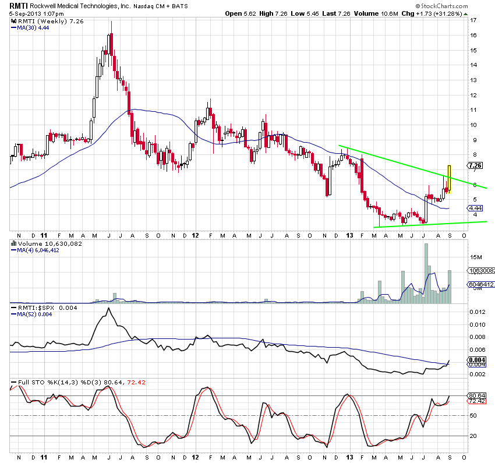This screenshot has width=495, height=463.
Task: Click the 5-Sep-2013 1:07pm timestamp
Action: (x=36, y=14)
